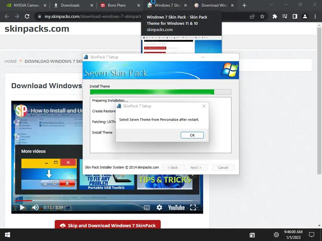Close the NVIDIA Canvas tab

coord(45,6)
